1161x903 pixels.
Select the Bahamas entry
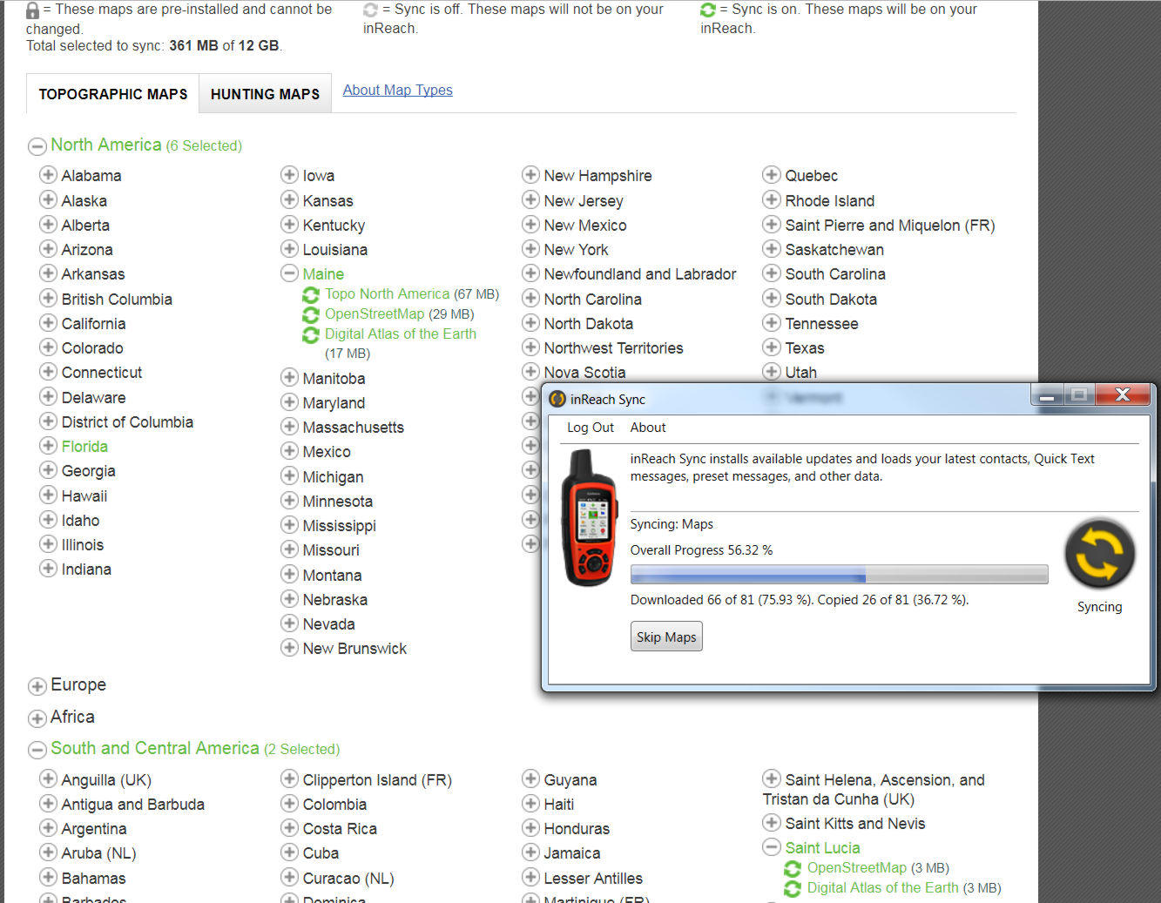coord(93,879)
